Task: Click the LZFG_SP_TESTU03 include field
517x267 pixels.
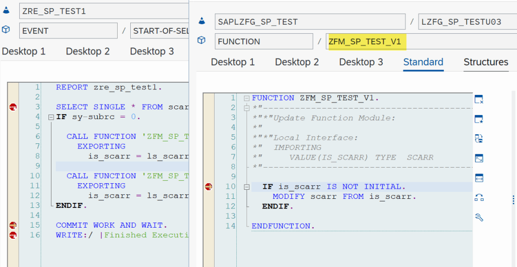Action: (x=468, y=22)
